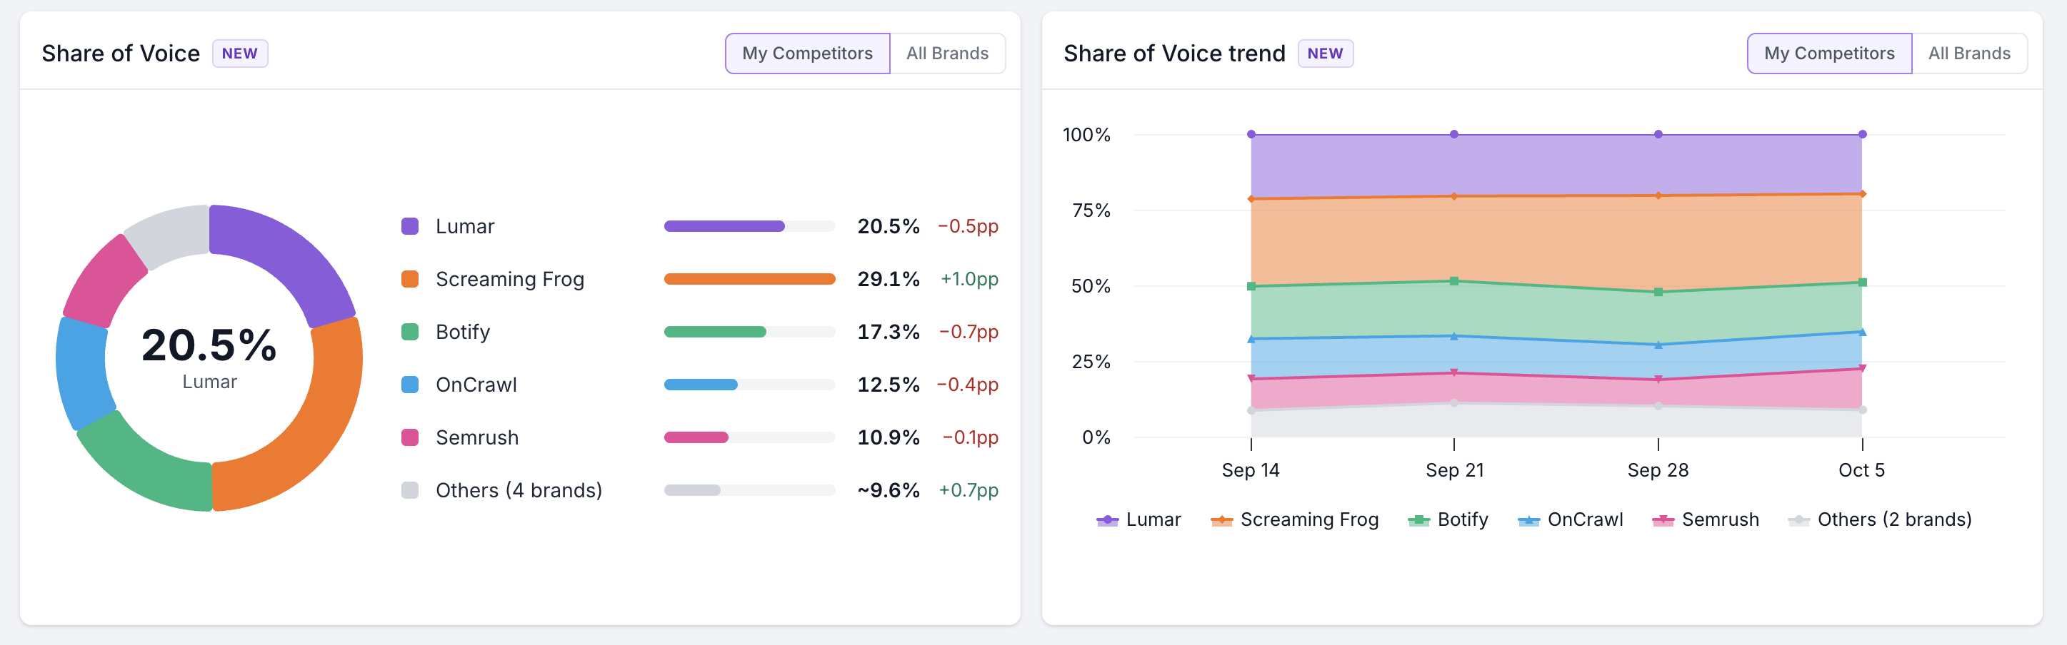Select My Competitors in the Share of Voice card

tap(807, 54)
